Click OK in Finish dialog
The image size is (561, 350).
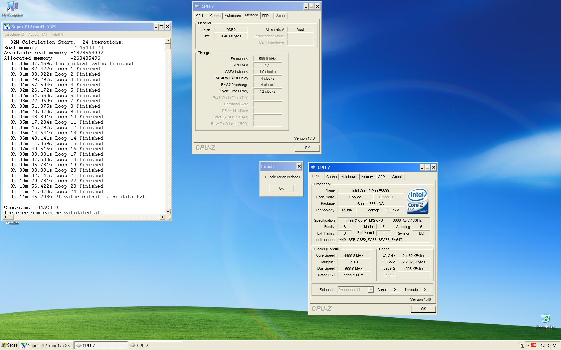pyautogui.click(x=281, y=188)
